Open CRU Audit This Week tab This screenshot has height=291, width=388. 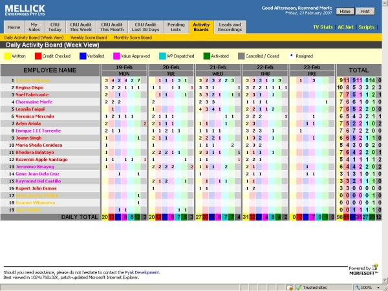tap(81, 27)
